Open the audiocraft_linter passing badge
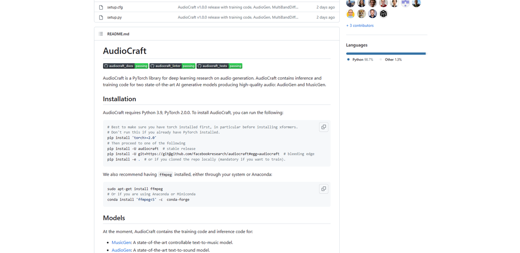520x253 pixels. (172, 66)
